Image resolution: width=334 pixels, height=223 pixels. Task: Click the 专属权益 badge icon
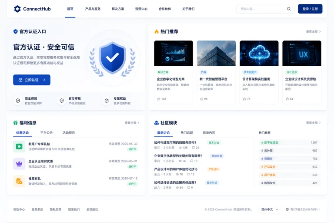click(107, 101)
